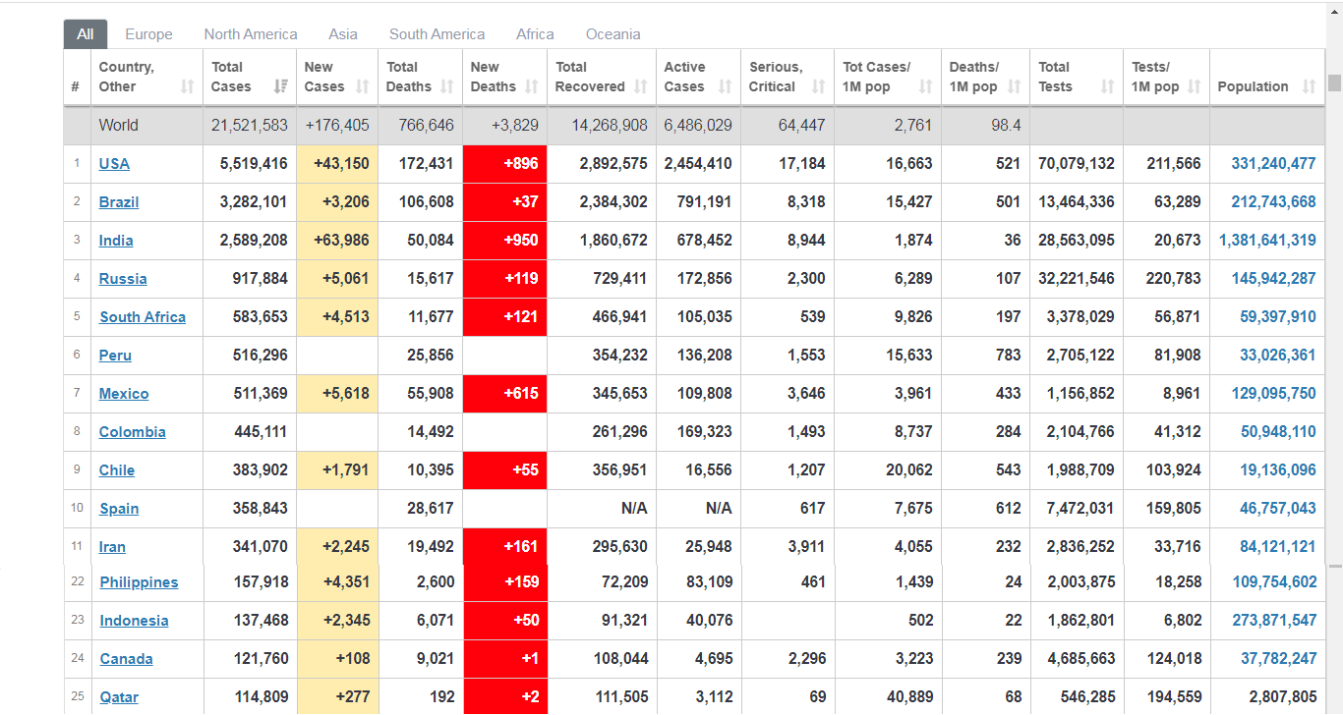The width and height of the screenshot is (1343, 715).
Task: Sort by Total Deaths using arrow icon
Action: (447, 86)
